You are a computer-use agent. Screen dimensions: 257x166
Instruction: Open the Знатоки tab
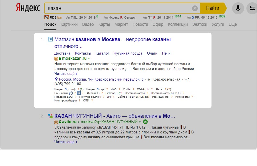coord(200,24)
